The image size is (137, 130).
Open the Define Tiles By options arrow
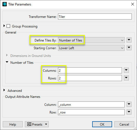coord(129,40)
